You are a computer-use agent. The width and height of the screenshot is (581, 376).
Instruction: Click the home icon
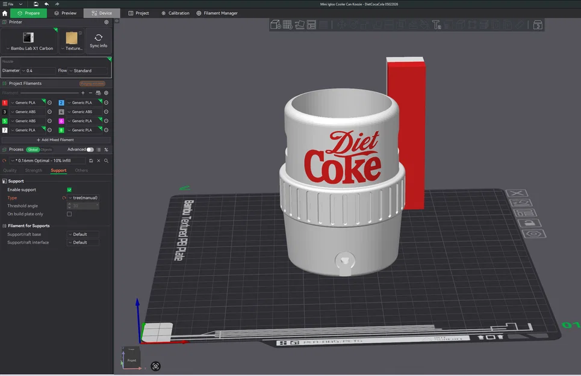click(x=5, y=13)
